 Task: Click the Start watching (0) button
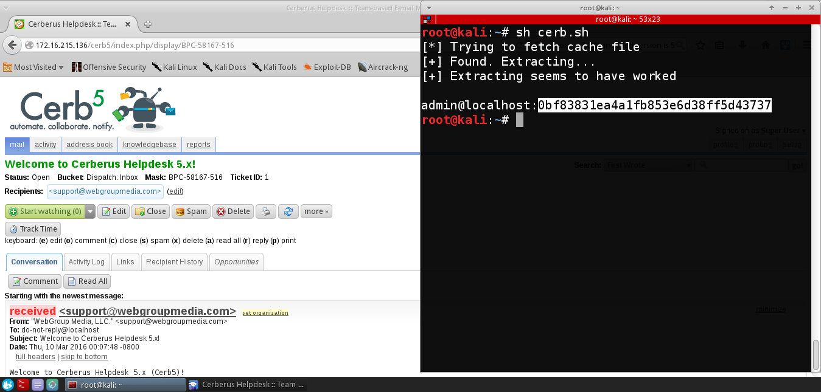point(45,211)
